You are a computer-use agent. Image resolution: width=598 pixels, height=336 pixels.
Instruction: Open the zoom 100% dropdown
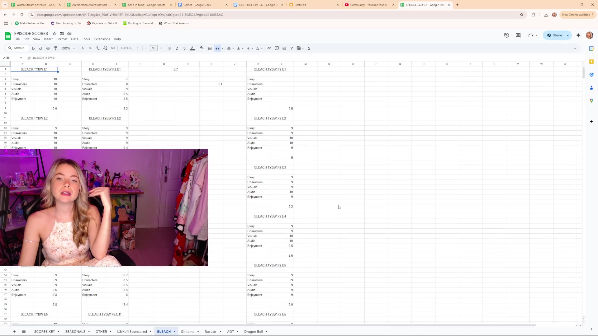pos(68,48)
